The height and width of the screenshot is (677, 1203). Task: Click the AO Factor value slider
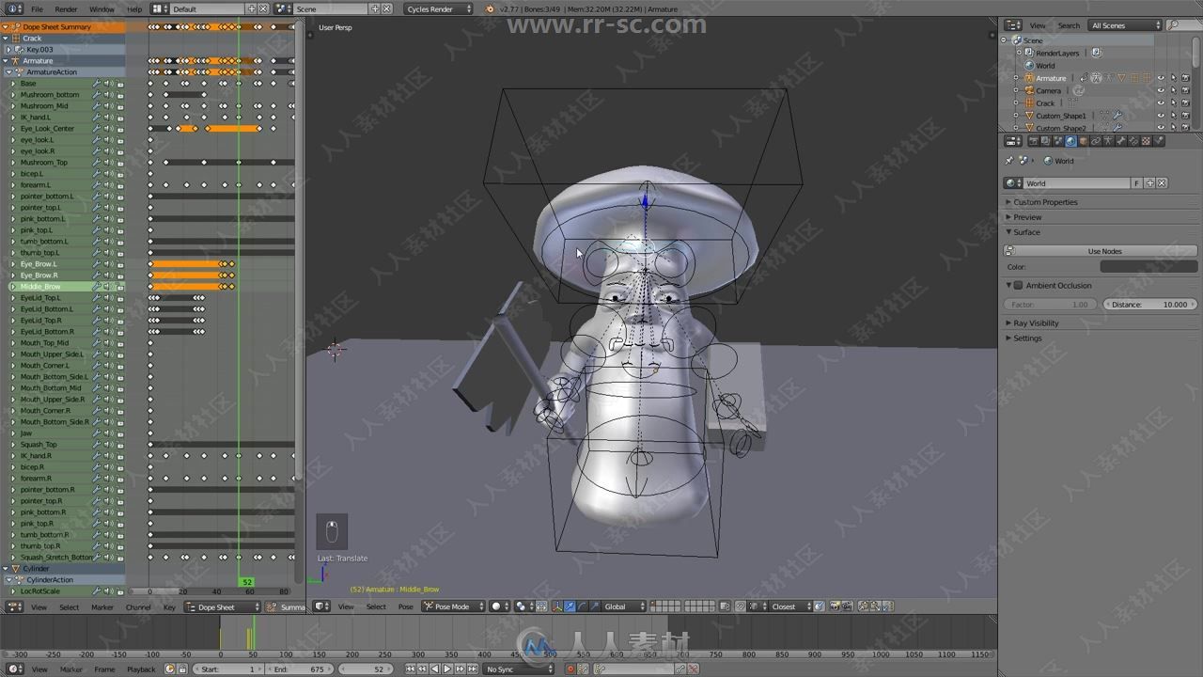[x=1051, y=305]
